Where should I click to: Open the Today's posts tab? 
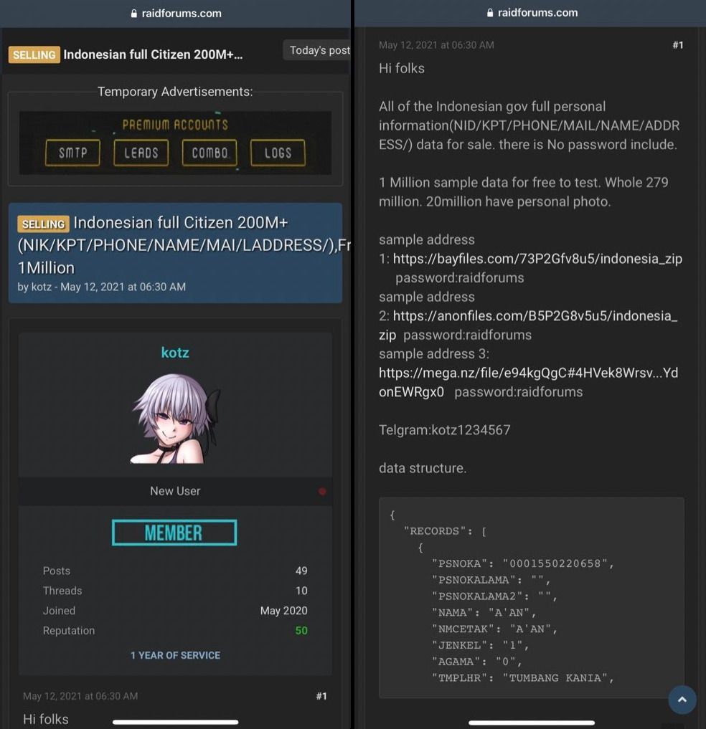[316, 50]
